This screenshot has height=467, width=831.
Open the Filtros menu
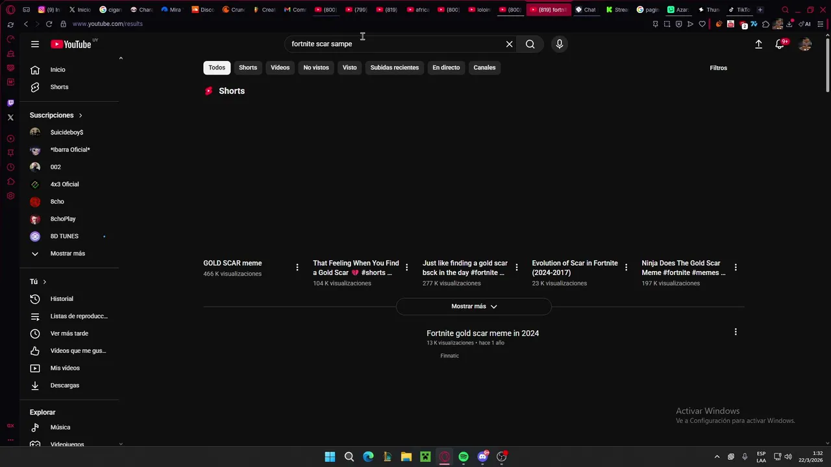(x=718, y=68)
